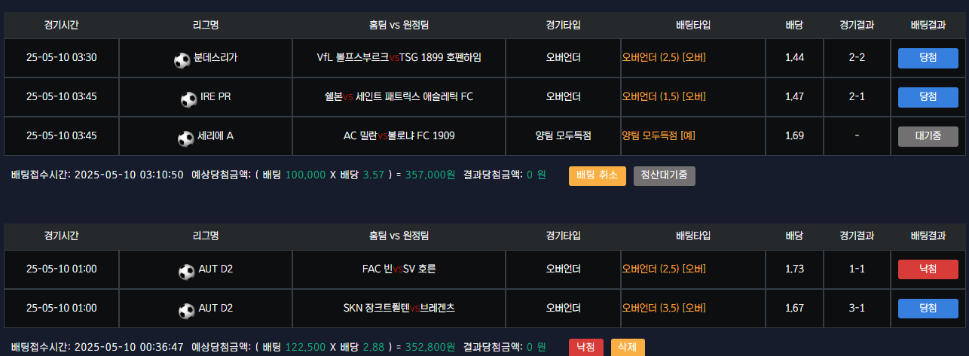
Task: Click the soccer ball icon beside IRE PR
Action: pyautogui.click(x=188, y=99)
